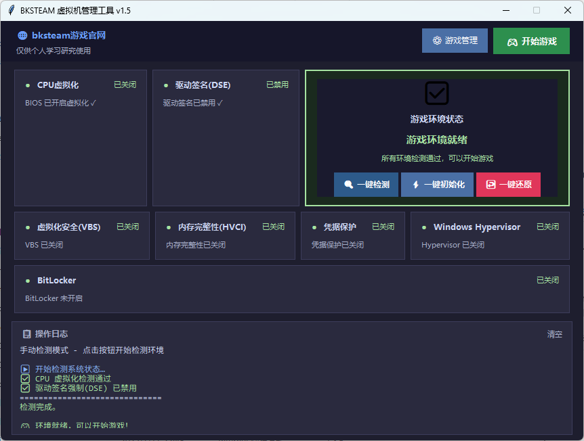Screen dimensions: 584x441
Task: Click the restore icon on 一键还原
Action: click(491, 185)
